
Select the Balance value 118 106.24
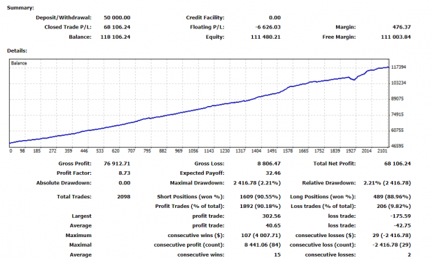(115, 37)
